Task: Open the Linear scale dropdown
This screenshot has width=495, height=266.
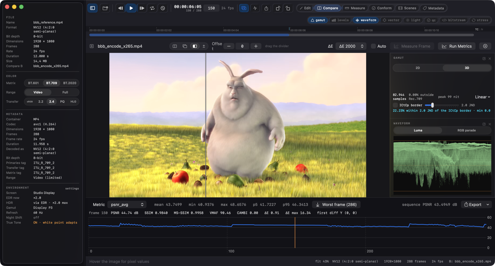Action: [x=483, y=97]
